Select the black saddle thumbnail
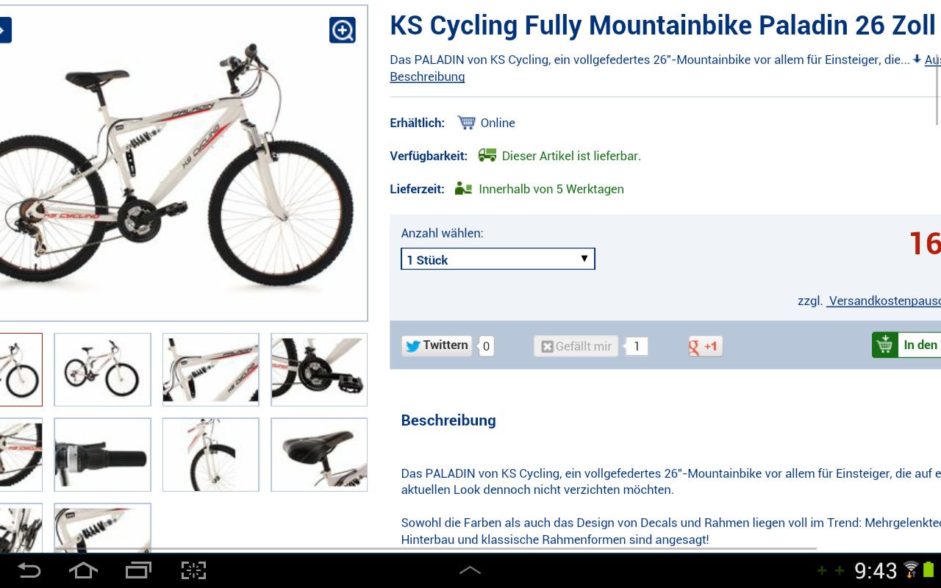 pos(319,455)
